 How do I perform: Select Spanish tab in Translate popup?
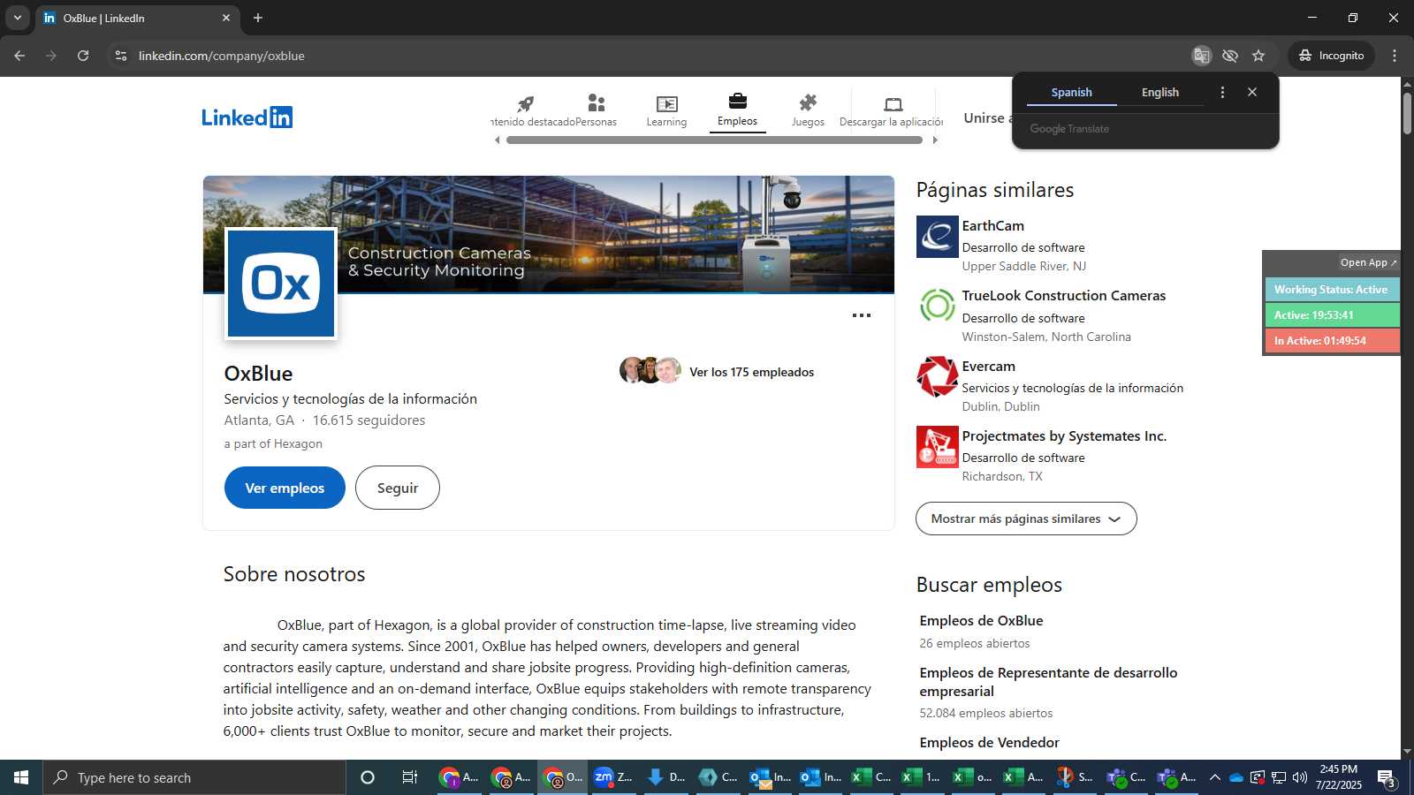[x=1071, y=92]
